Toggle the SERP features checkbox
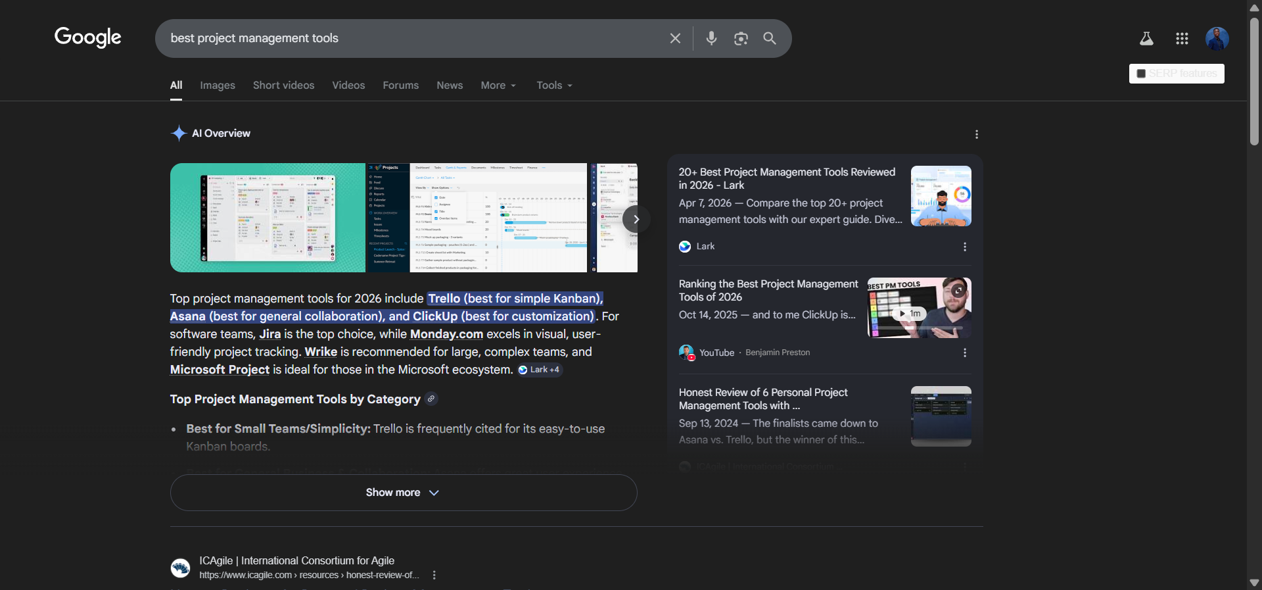The image size is (1262, 590). click(1141, 74)
